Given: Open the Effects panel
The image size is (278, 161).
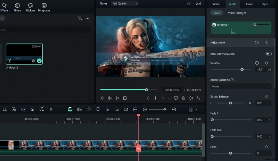Looking at the screenshot, I should click(x=4, y=8).
